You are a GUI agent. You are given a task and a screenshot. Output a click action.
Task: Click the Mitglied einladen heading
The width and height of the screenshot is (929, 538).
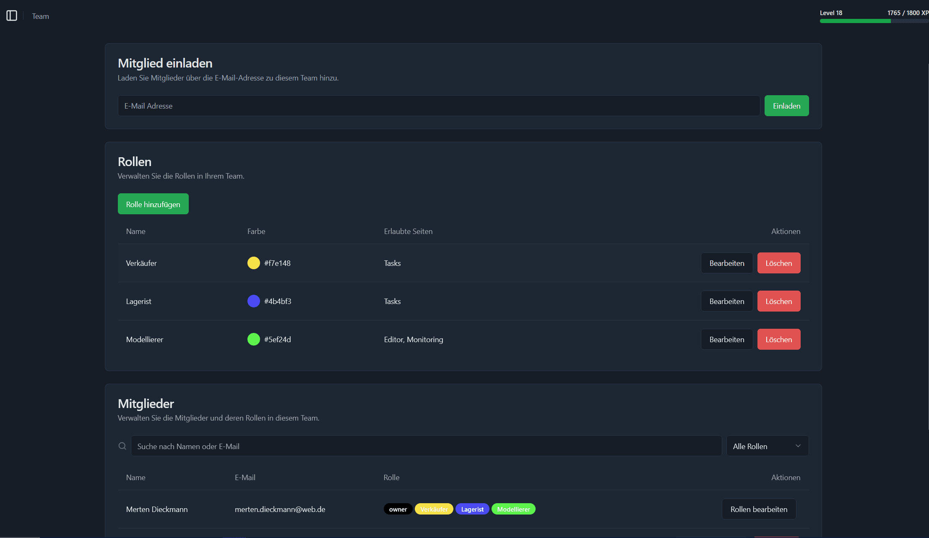165,63
